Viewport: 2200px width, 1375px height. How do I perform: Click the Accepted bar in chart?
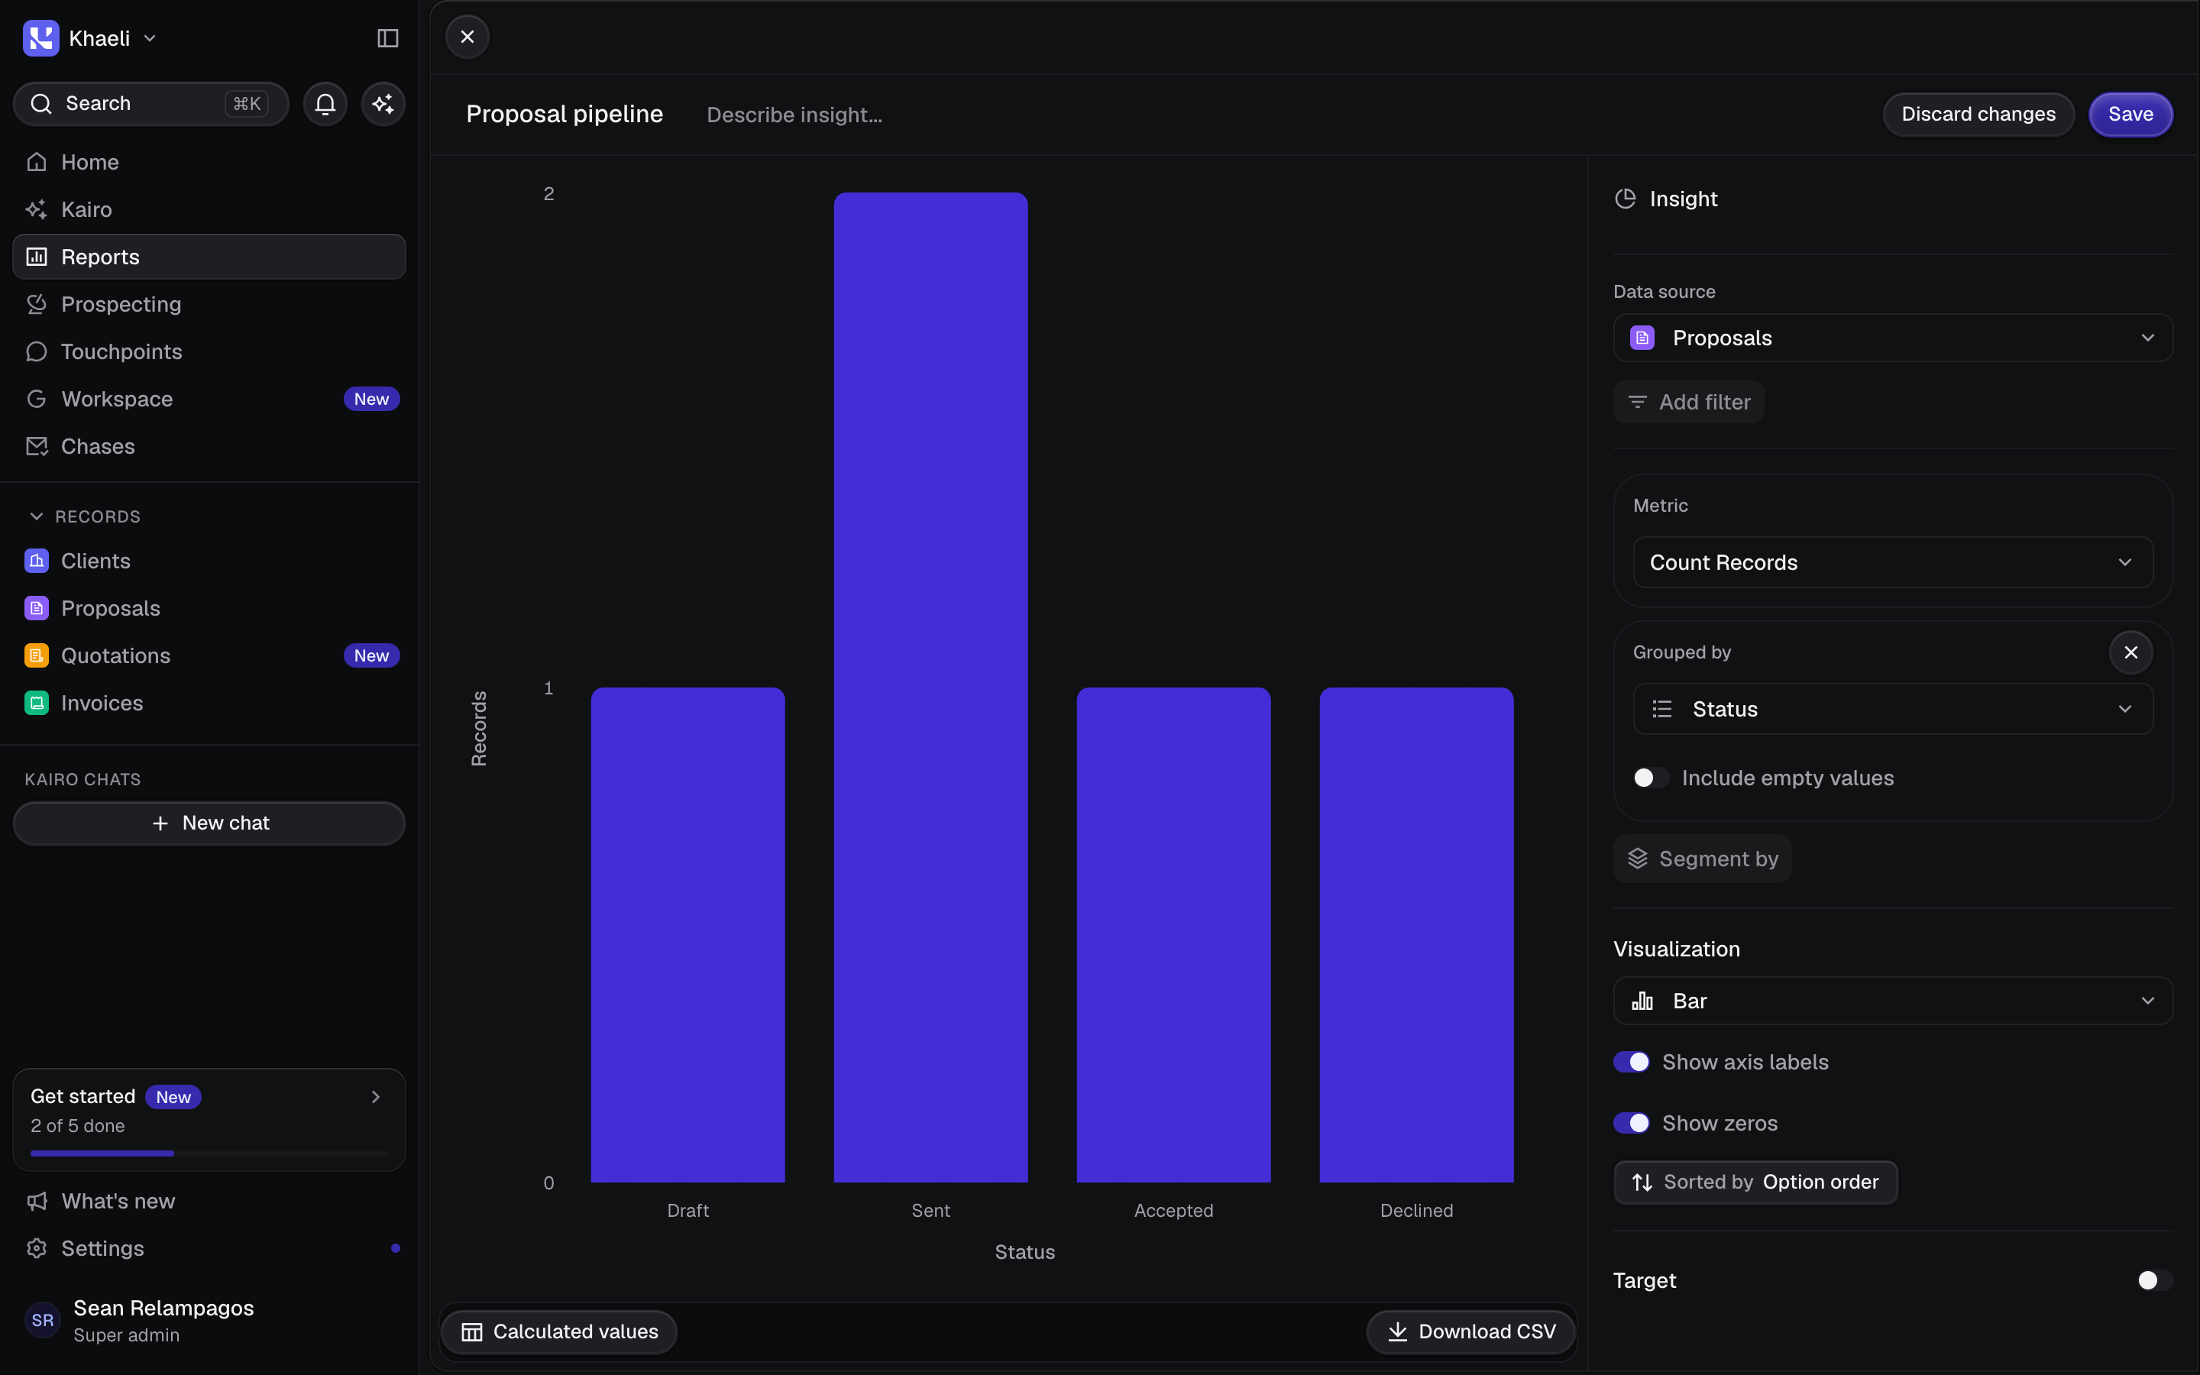[1173, 935]
